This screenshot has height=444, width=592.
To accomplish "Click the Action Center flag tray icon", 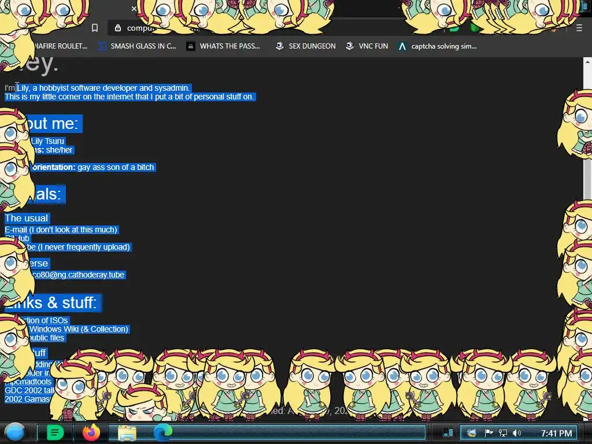I will [489, 432].
